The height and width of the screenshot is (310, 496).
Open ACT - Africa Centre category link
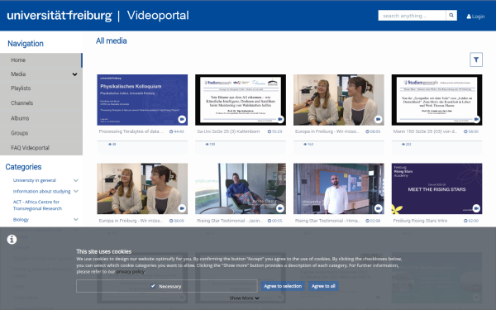(37, 205)
